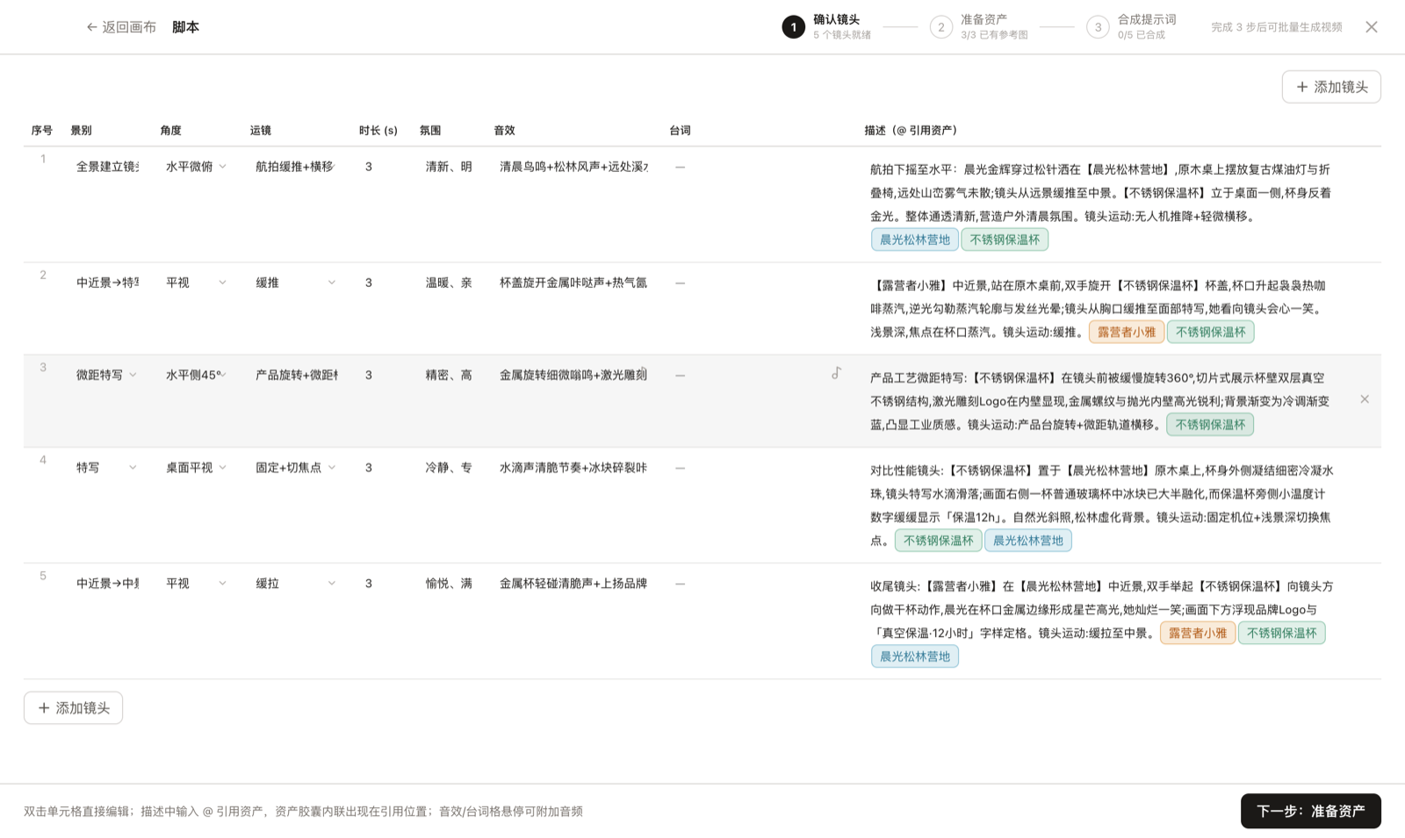The width and height of the screenshot is (1405, 838).
Task: Click the 露营者小雅 asset tag in row 5
Action: [x=1198, y=633]
